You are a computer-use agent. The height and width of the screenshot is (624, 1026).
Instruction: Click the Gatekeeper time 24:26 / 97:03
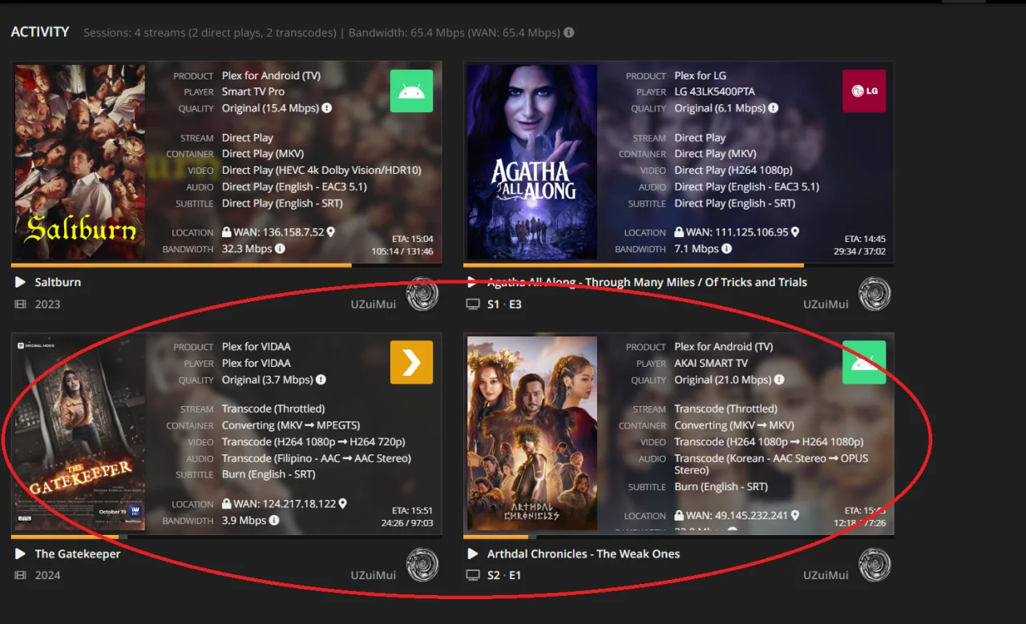407,523
